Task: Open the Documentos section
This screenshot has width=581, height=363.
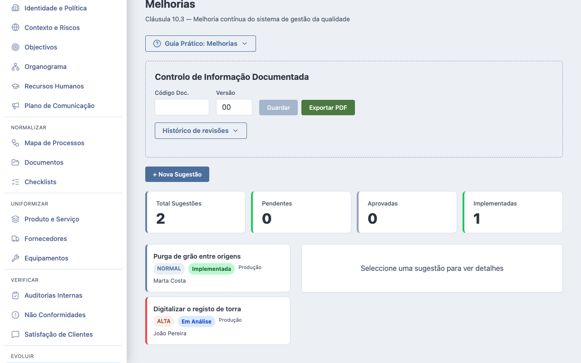Action: [63, 162]
